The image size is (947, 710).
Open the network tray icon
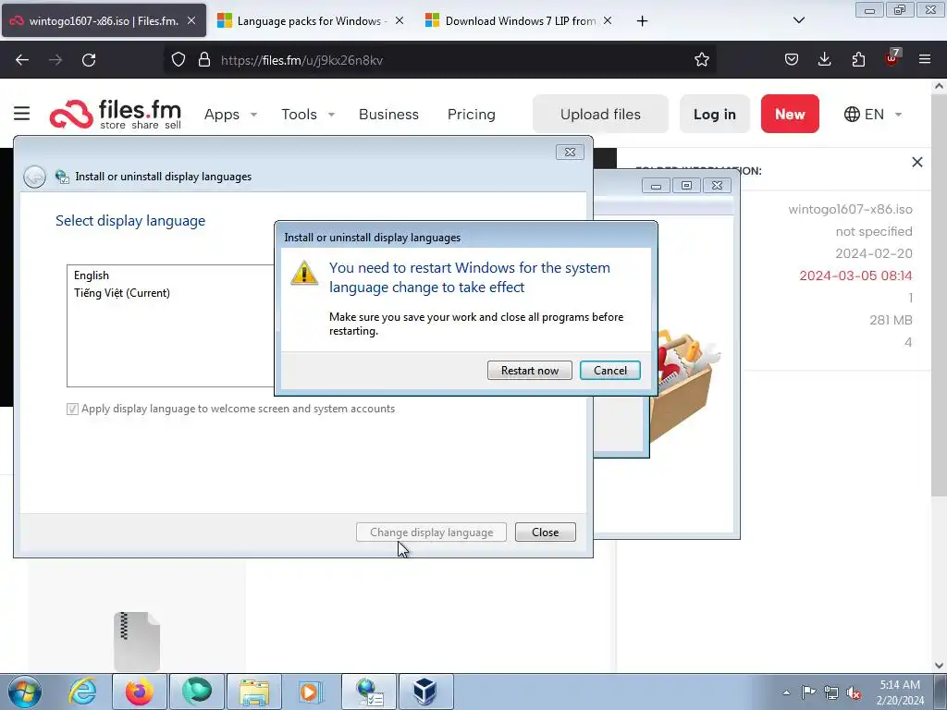pyautogui.click(x=831, y=692)
